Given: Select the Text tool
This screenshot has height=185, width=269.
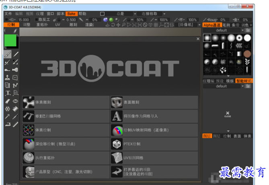Looking at the screenshot, I should [7, 93].
